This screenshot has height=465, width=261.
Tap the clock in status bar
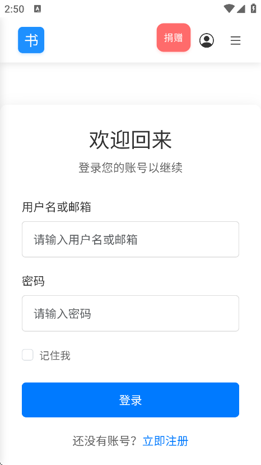pos(14,9)
